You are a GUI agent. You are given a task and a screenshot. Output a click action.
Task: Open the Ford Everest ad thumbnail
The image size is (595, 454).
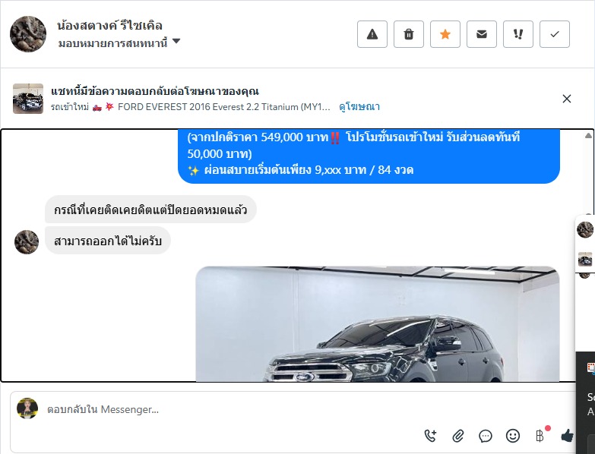(x=28, y=99)
